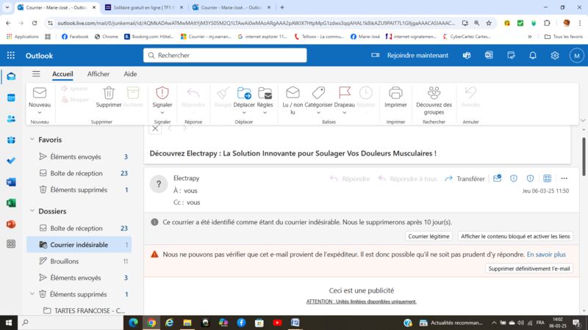This screenshot has width=588, height=330.
Task: Click the Lu / non lu envelope toggle
Action: click(x=293, y=93)
